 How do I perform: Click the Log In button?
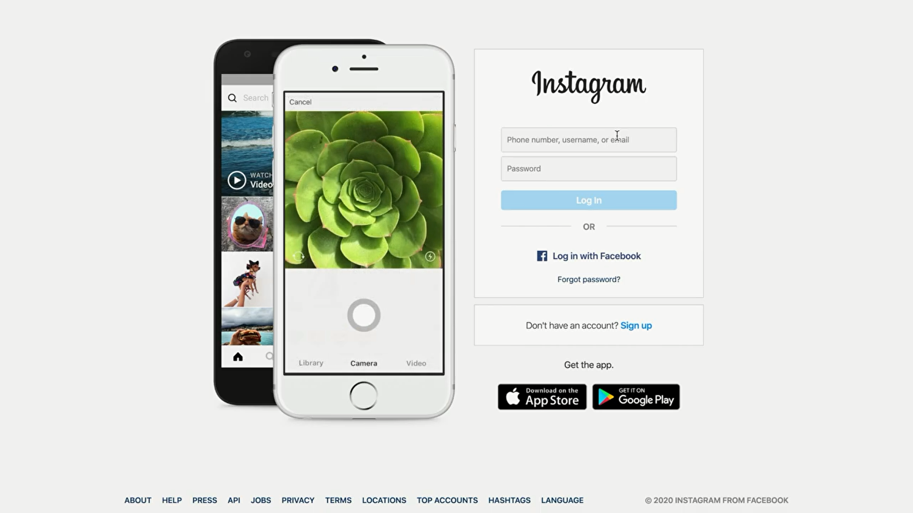point(589,200)
